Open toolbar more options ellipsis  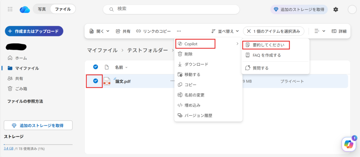tap(179, 31)
